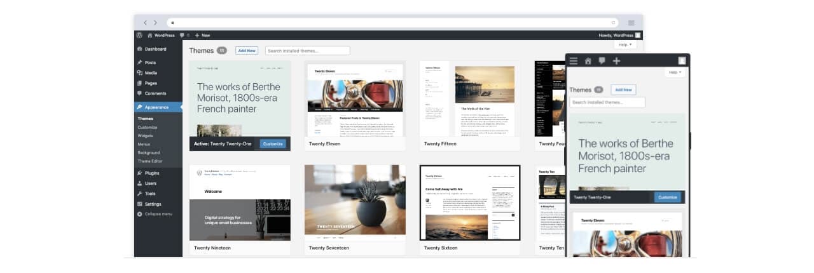
Task: Focus the desktop Search installed themes field
Action: coord(308,50)
